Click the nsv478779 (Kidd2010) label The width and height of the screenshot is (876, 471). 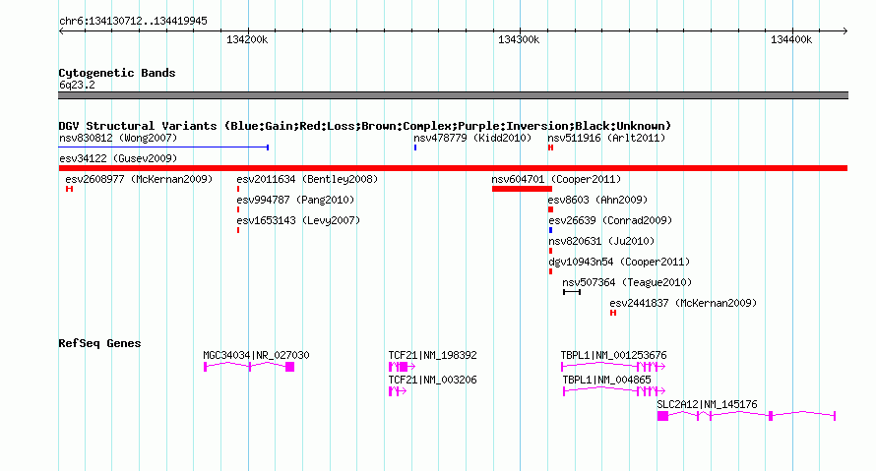(x=472, y=138)
